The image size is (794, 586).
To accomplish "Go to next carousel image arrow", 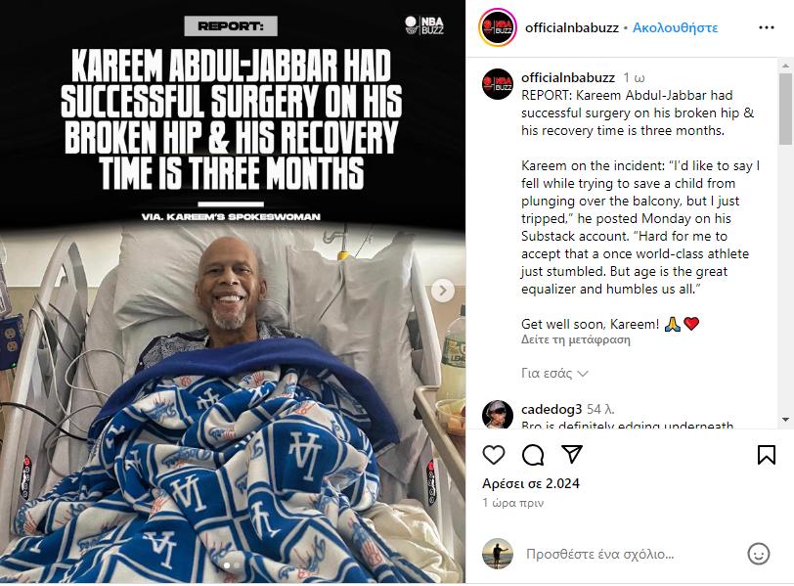I will click(443, 291).
